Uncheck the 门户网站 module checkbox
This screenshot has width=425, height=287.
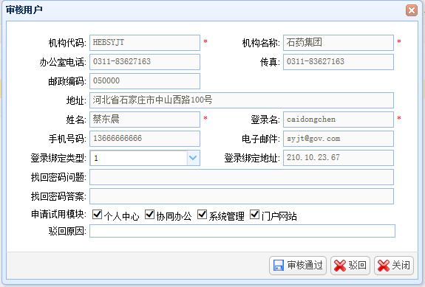coord(254,214)
